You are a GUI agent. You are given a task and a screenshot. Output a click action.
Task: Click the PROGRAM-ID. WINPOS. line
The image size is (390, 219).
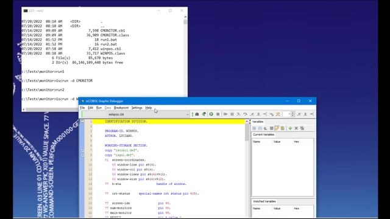pyautogui.click(x=122, y=131)
